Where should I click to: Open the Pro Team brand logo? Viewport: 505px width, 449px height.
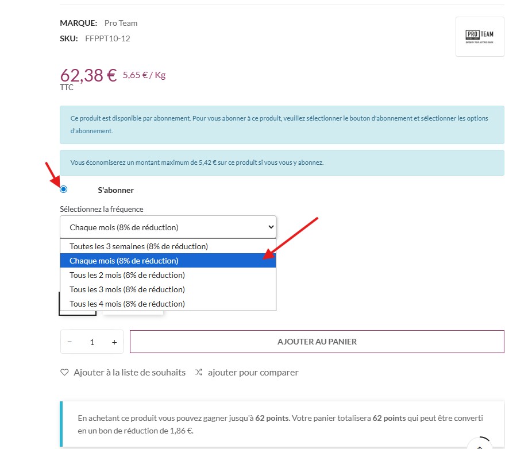tap(479, 37)
